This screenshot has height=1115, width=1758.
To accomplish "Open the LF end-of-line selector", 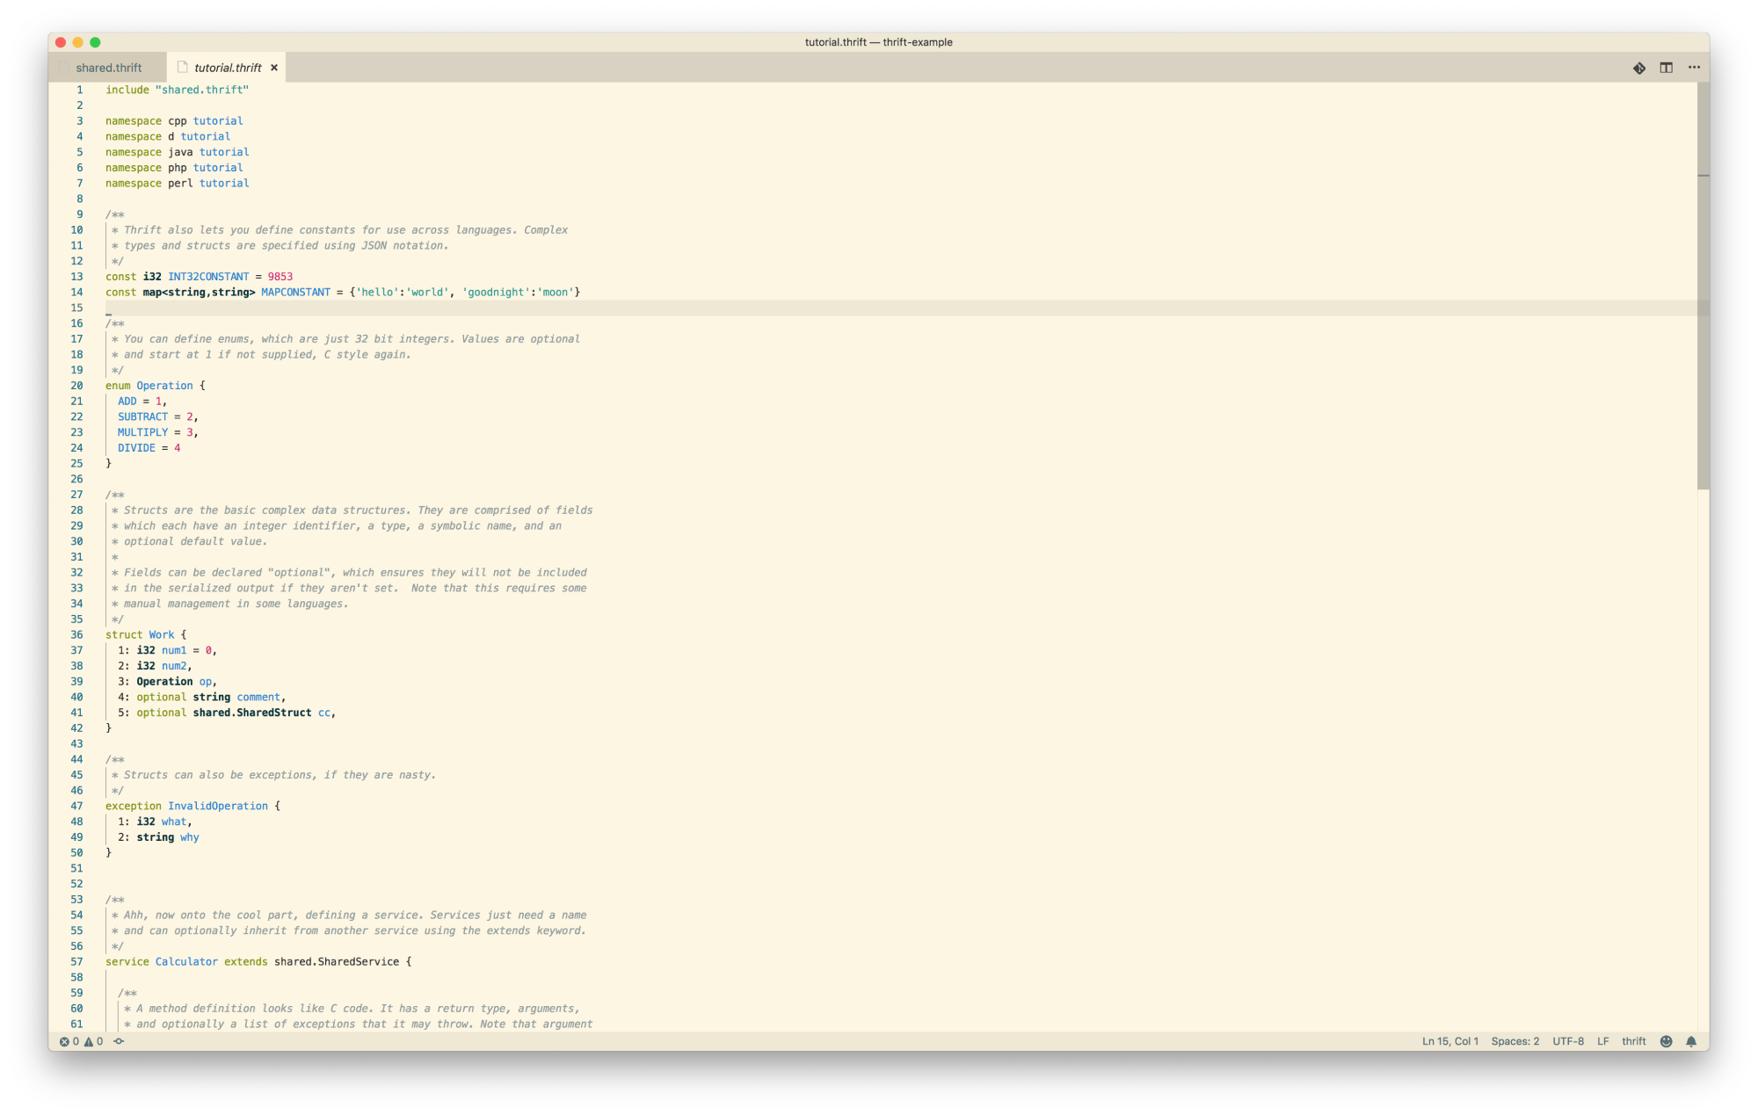I will (x=1602, y=1041).
